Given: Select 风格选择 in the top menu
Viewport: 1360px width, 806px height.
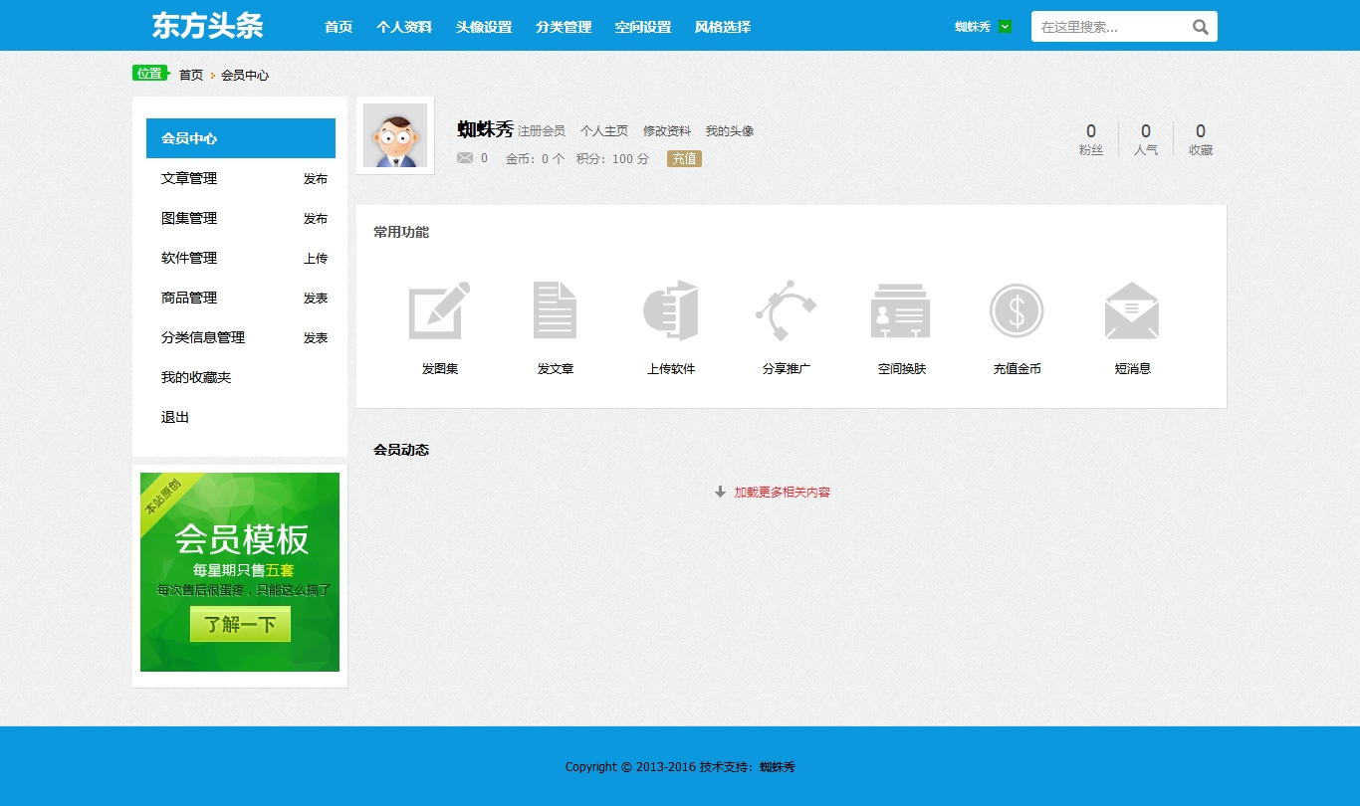Looking at the screenshot, I should (x=723, y=27).
